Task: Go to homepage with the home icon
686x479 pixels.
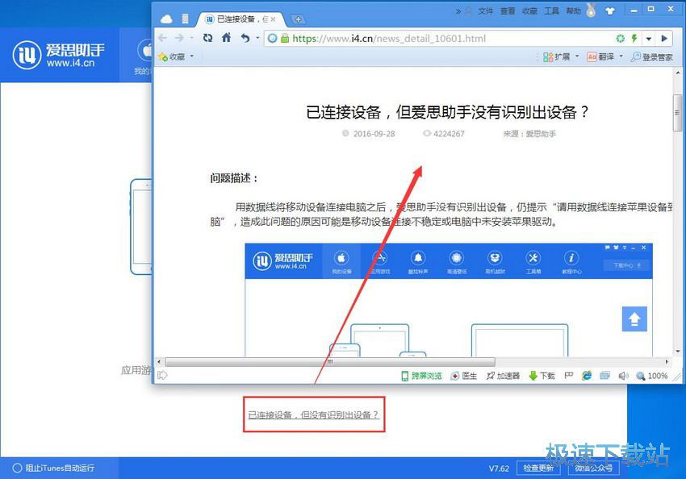Action: coord(226,38)
